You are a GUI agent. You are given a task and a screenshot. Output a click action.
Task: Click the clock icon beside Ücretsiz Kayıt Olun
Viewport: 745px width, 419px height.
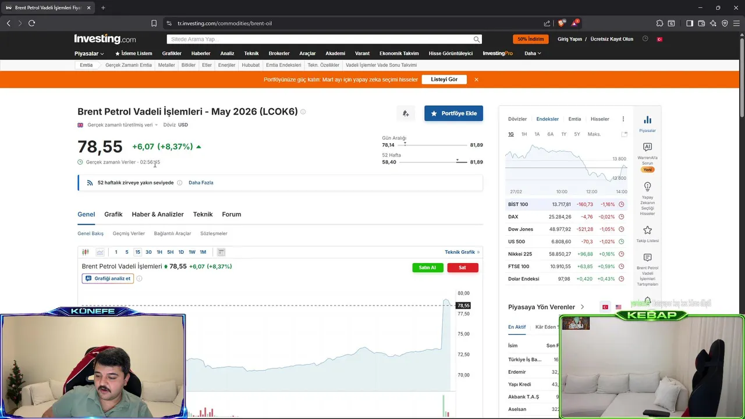645,39
